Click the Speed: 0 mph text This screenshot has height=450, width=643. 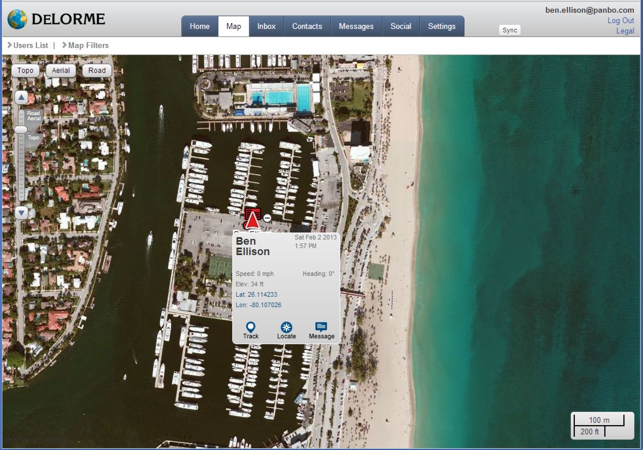[x=255, y=274]
